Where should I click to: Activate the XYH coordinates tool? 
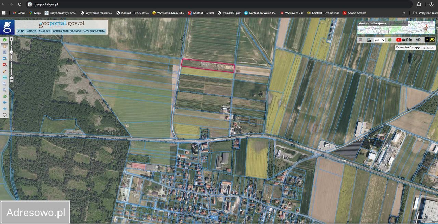click(5, 77)
